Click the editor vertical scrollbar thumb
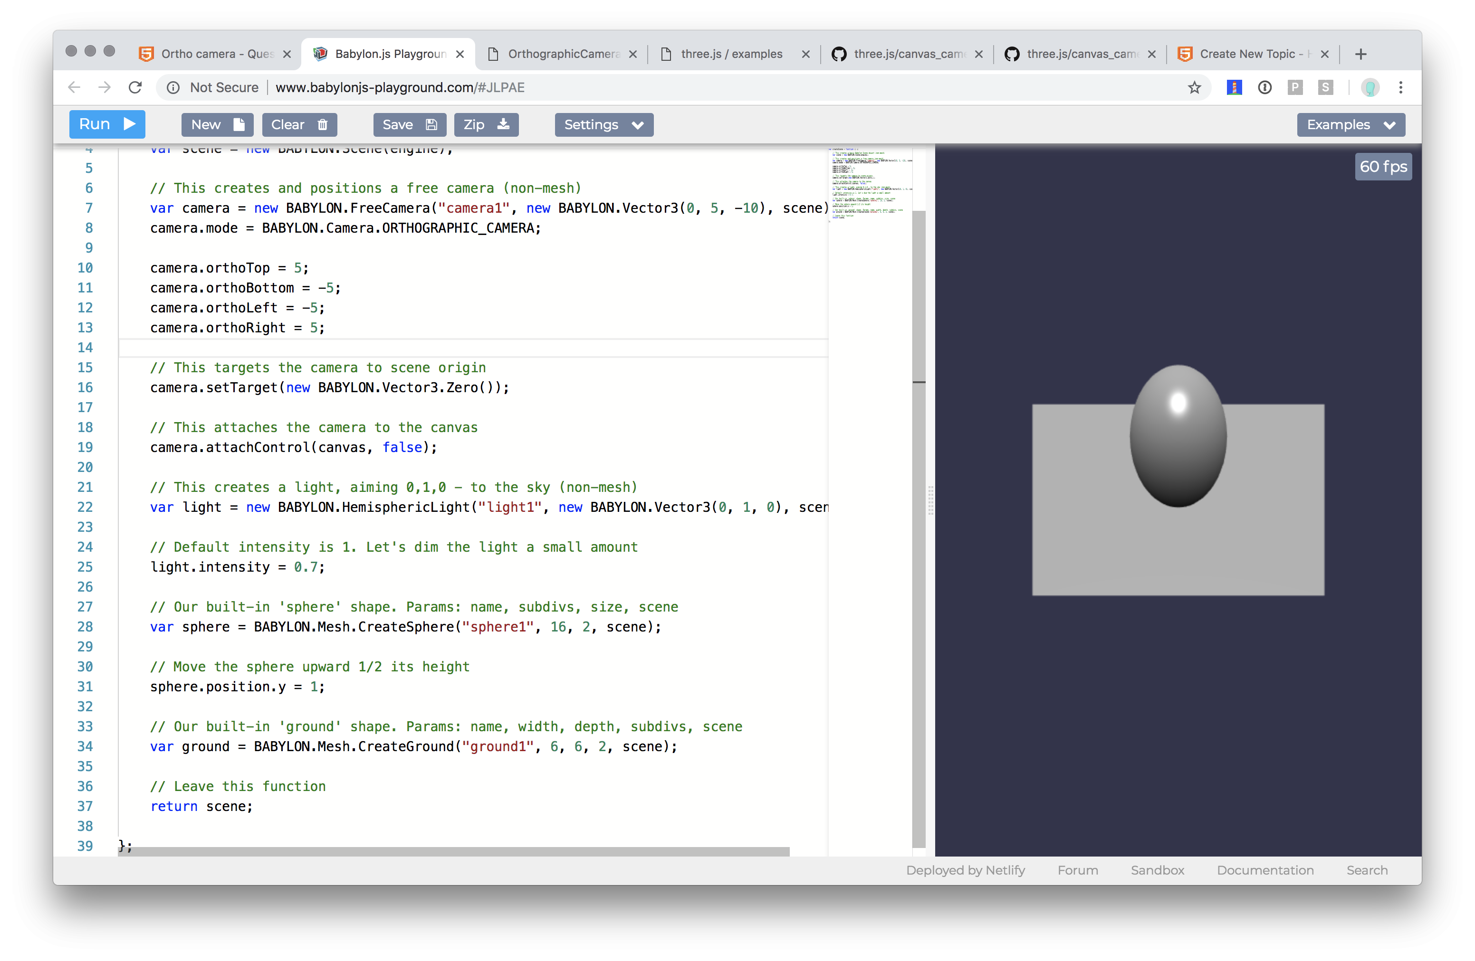This screenshot has width=1475, height=961. click(919, 529)
